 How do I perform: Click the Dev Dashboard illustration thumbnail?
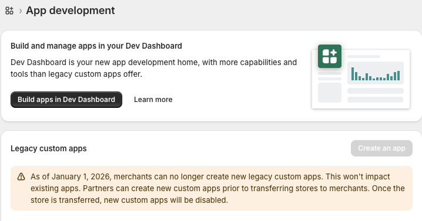(x=361, y=77)
